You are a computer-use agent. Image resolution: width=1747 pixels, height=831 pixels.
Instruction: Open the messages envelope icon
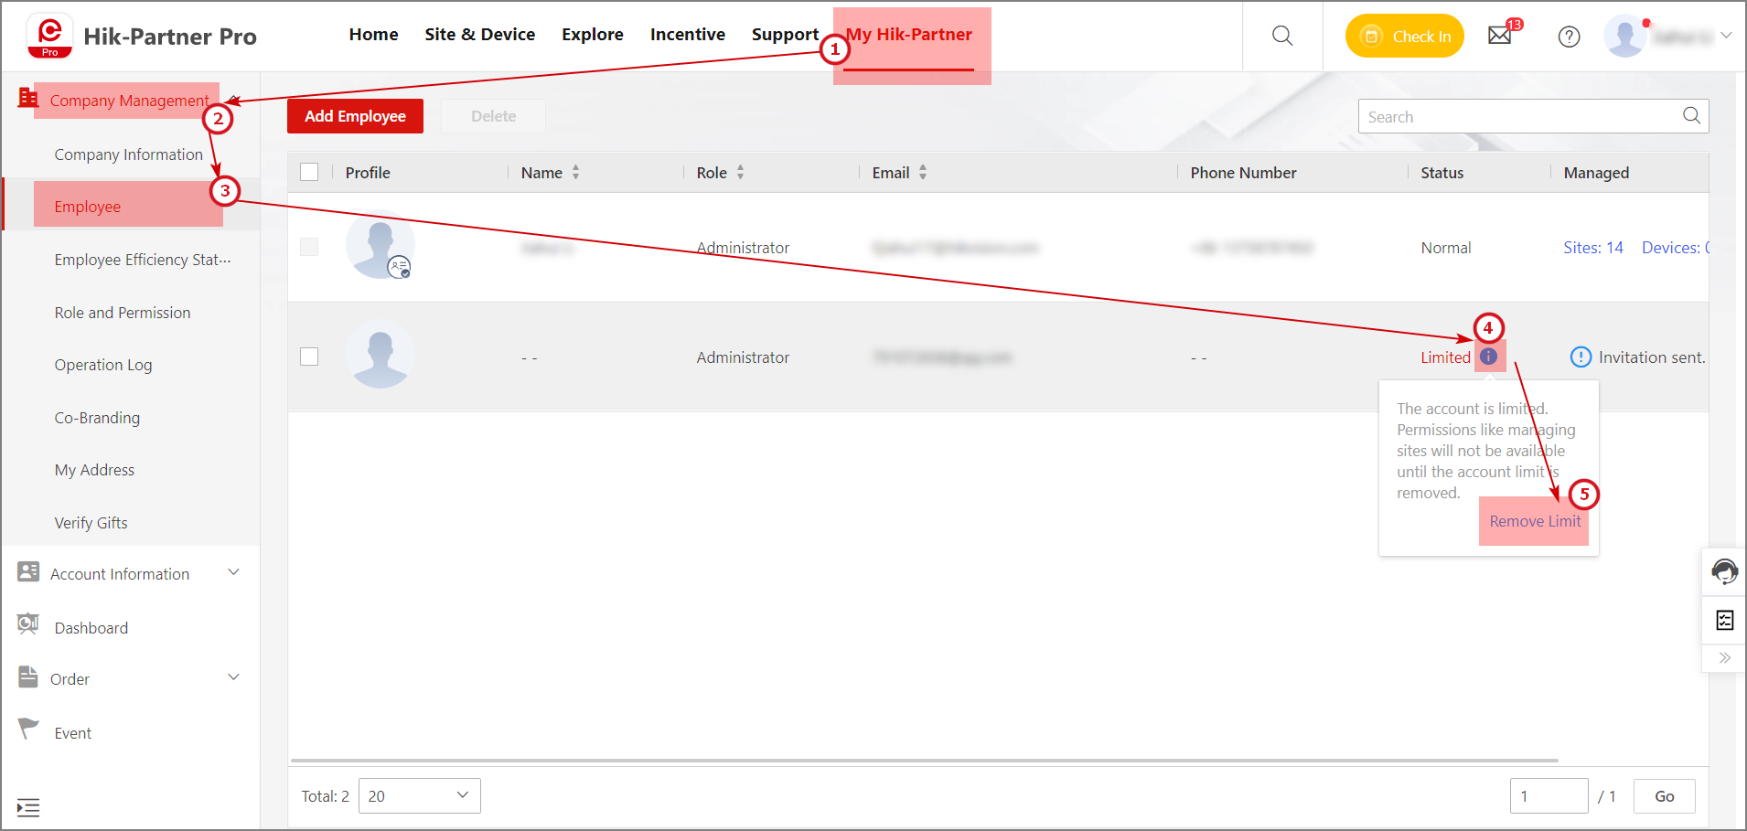[1500, 36]
